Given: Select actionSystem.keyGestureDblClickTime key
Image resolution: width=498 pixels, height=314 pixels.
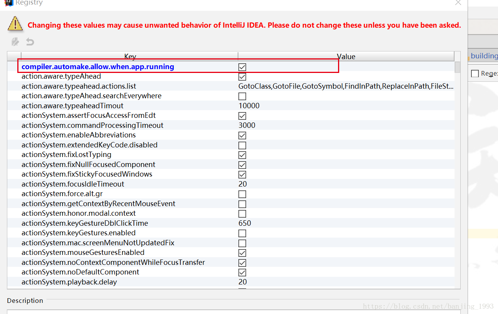Looking at the screenshot, I should tap(85, 223).
